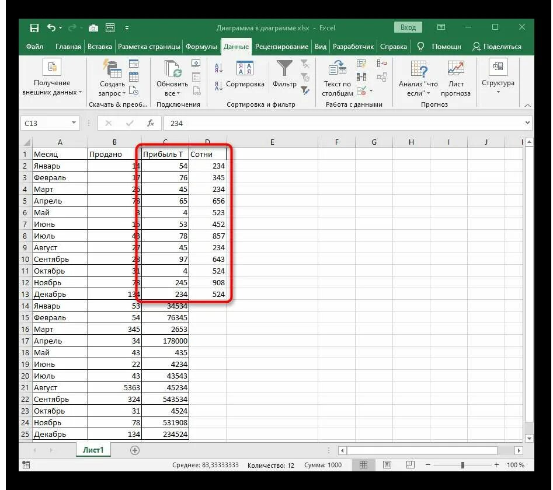Switch to Page Break Preview in status bar

[x=410, y=465]
